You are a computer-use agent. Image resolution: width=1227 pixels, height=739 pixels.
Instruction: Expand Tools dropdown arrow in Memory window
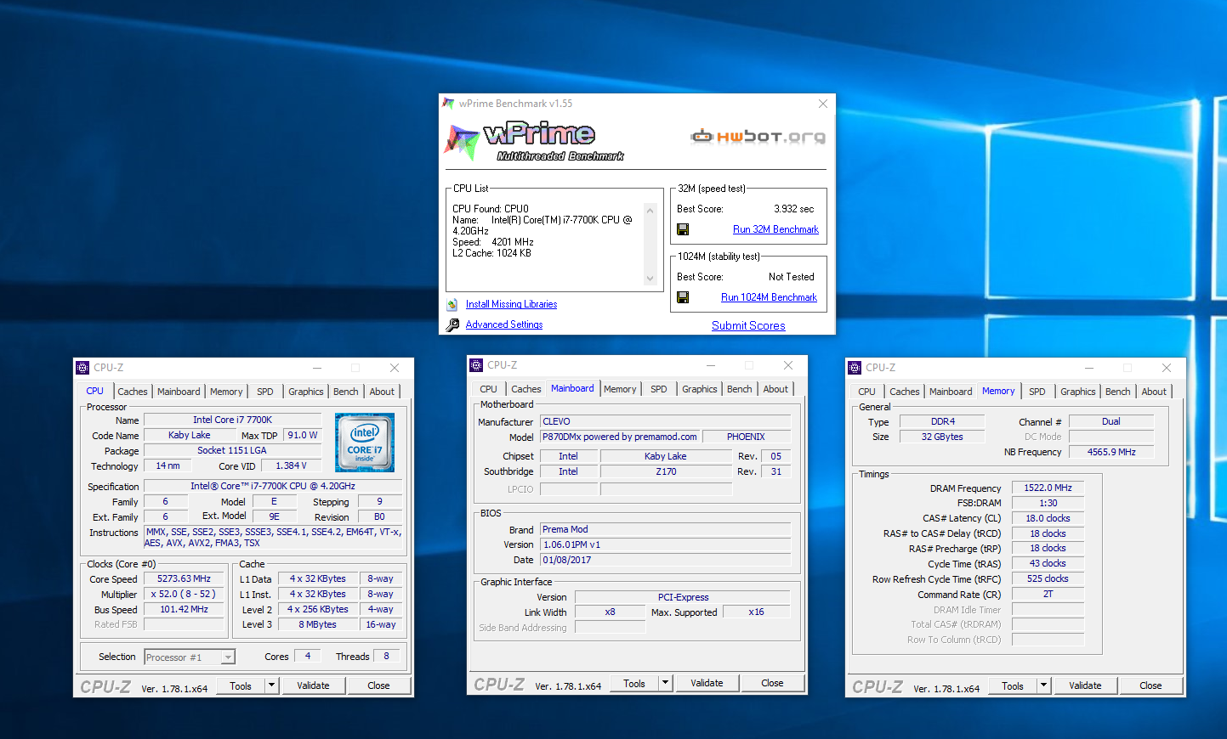pyautogui.click(x=1044, y=685)
